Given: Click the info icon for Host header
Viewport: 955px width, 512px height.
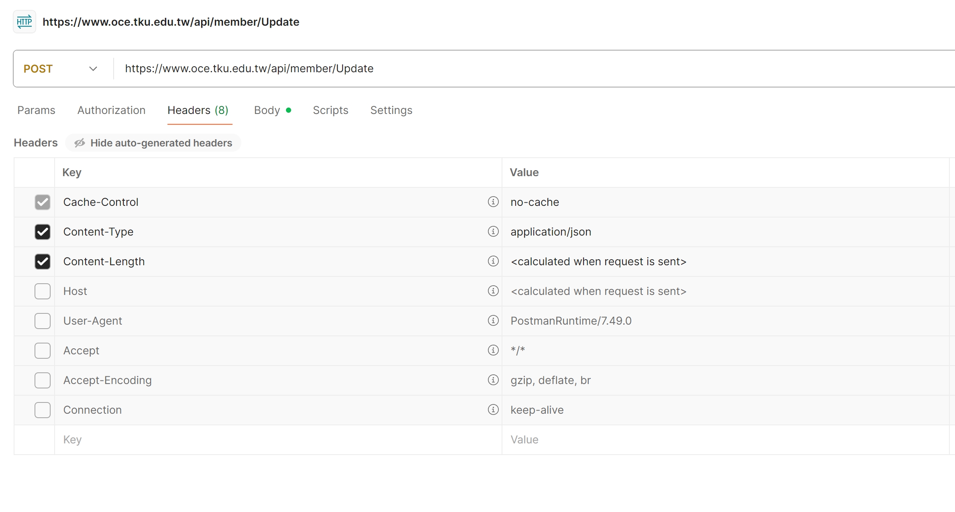Looking at the screenshot, I should [493, 291].
